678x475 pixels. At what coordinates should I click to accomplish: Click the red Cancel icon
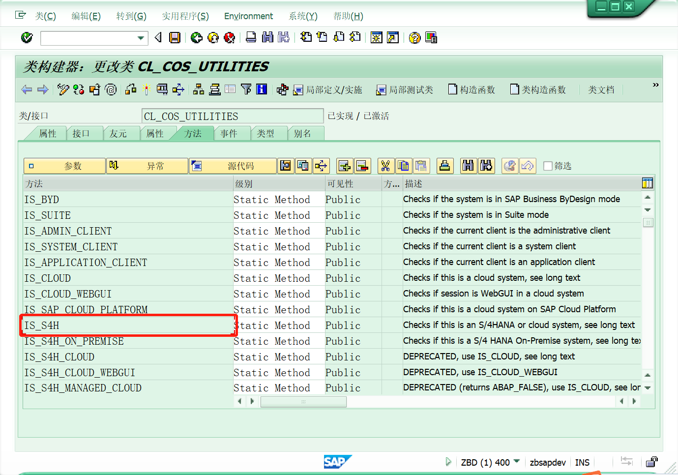230,37
